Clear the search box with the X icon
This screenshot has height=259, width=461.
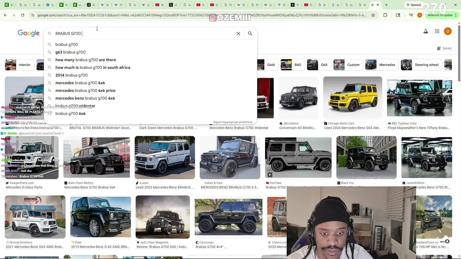click(238, 33)
